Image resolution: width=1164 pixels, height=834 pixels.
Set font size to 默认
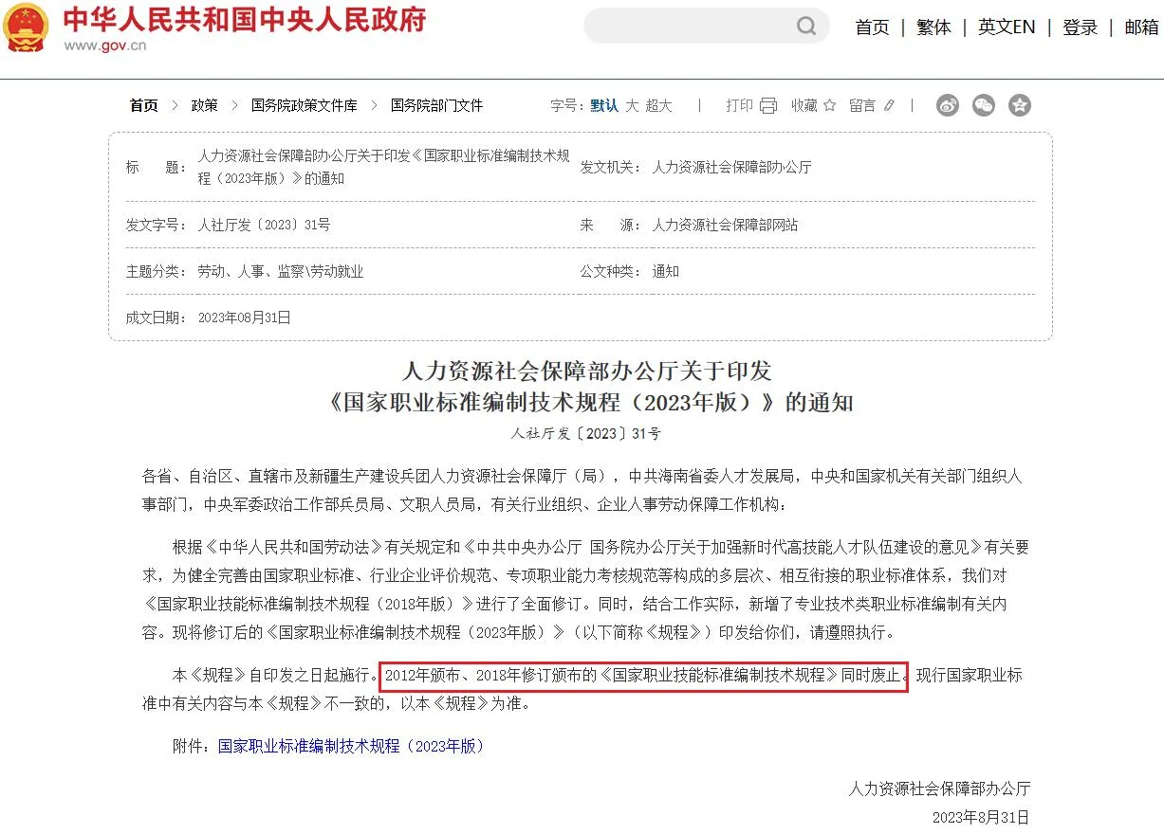click(603, 105)
